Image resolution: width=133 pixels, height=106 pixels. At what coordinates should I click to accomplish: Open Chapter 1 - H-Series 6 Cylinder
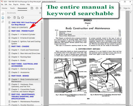(23, 34)
